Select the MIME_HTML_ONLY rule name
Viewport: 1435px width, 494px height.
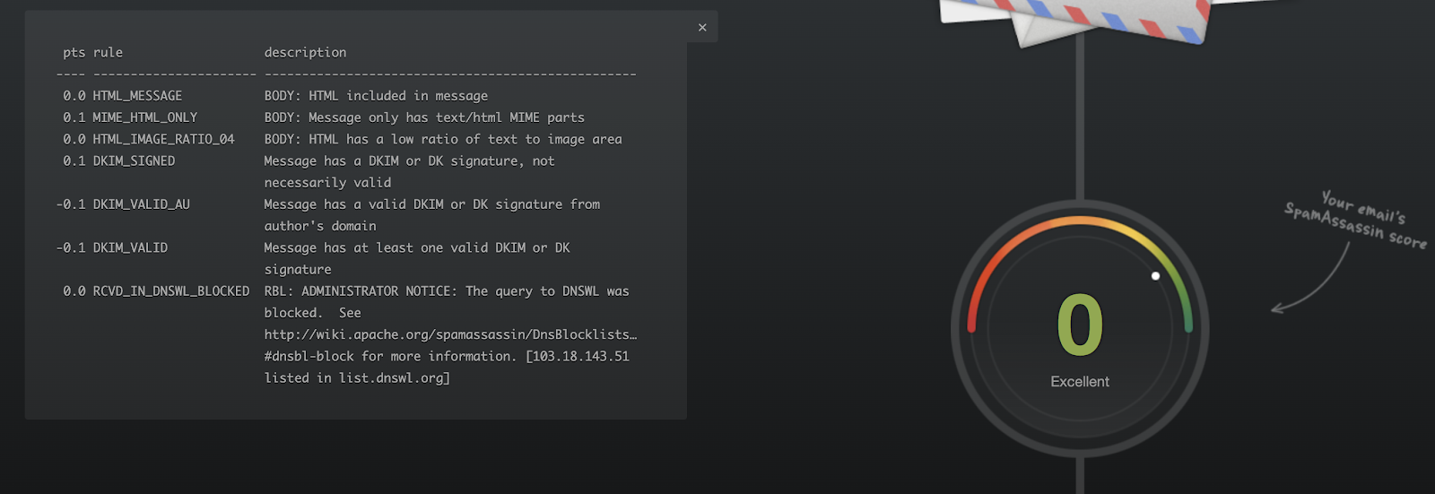[145, 117]
